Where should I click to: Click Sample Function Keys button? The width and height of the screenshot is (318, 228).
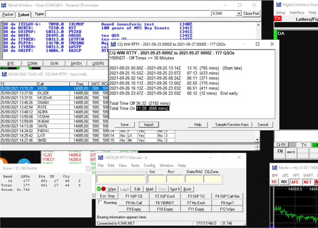coord(232,125)
